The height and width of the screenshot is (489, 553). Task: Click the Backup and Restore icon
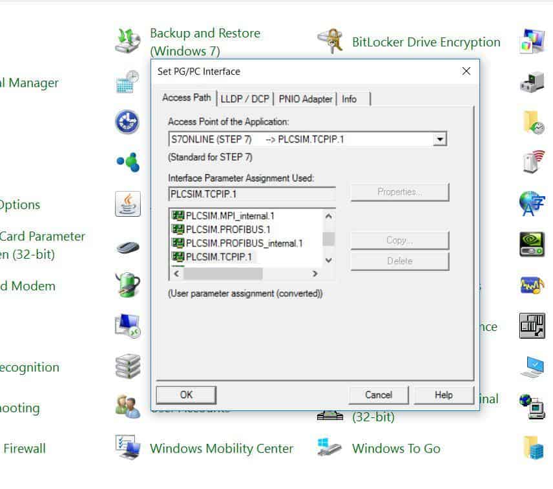click(x=127, y=41)
